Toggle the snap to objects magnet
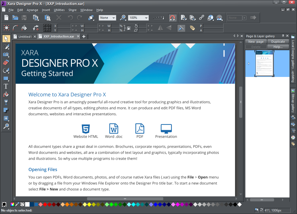The width and height of the screenshot is (297, 214). coord(172,17)
